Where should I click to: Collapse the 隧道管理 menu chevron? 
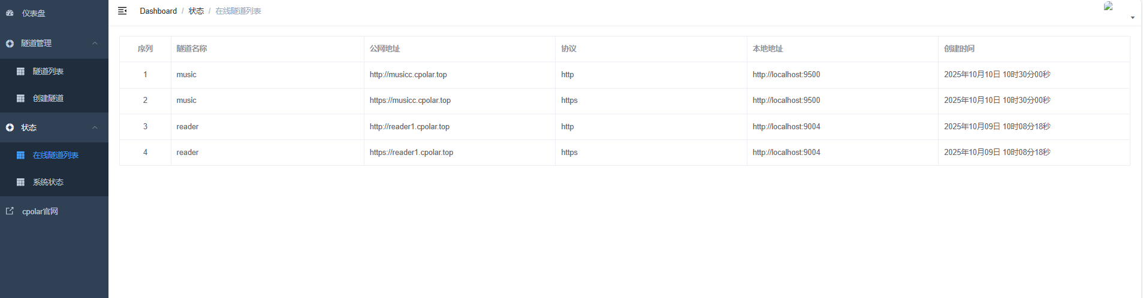tap(95, 43)
